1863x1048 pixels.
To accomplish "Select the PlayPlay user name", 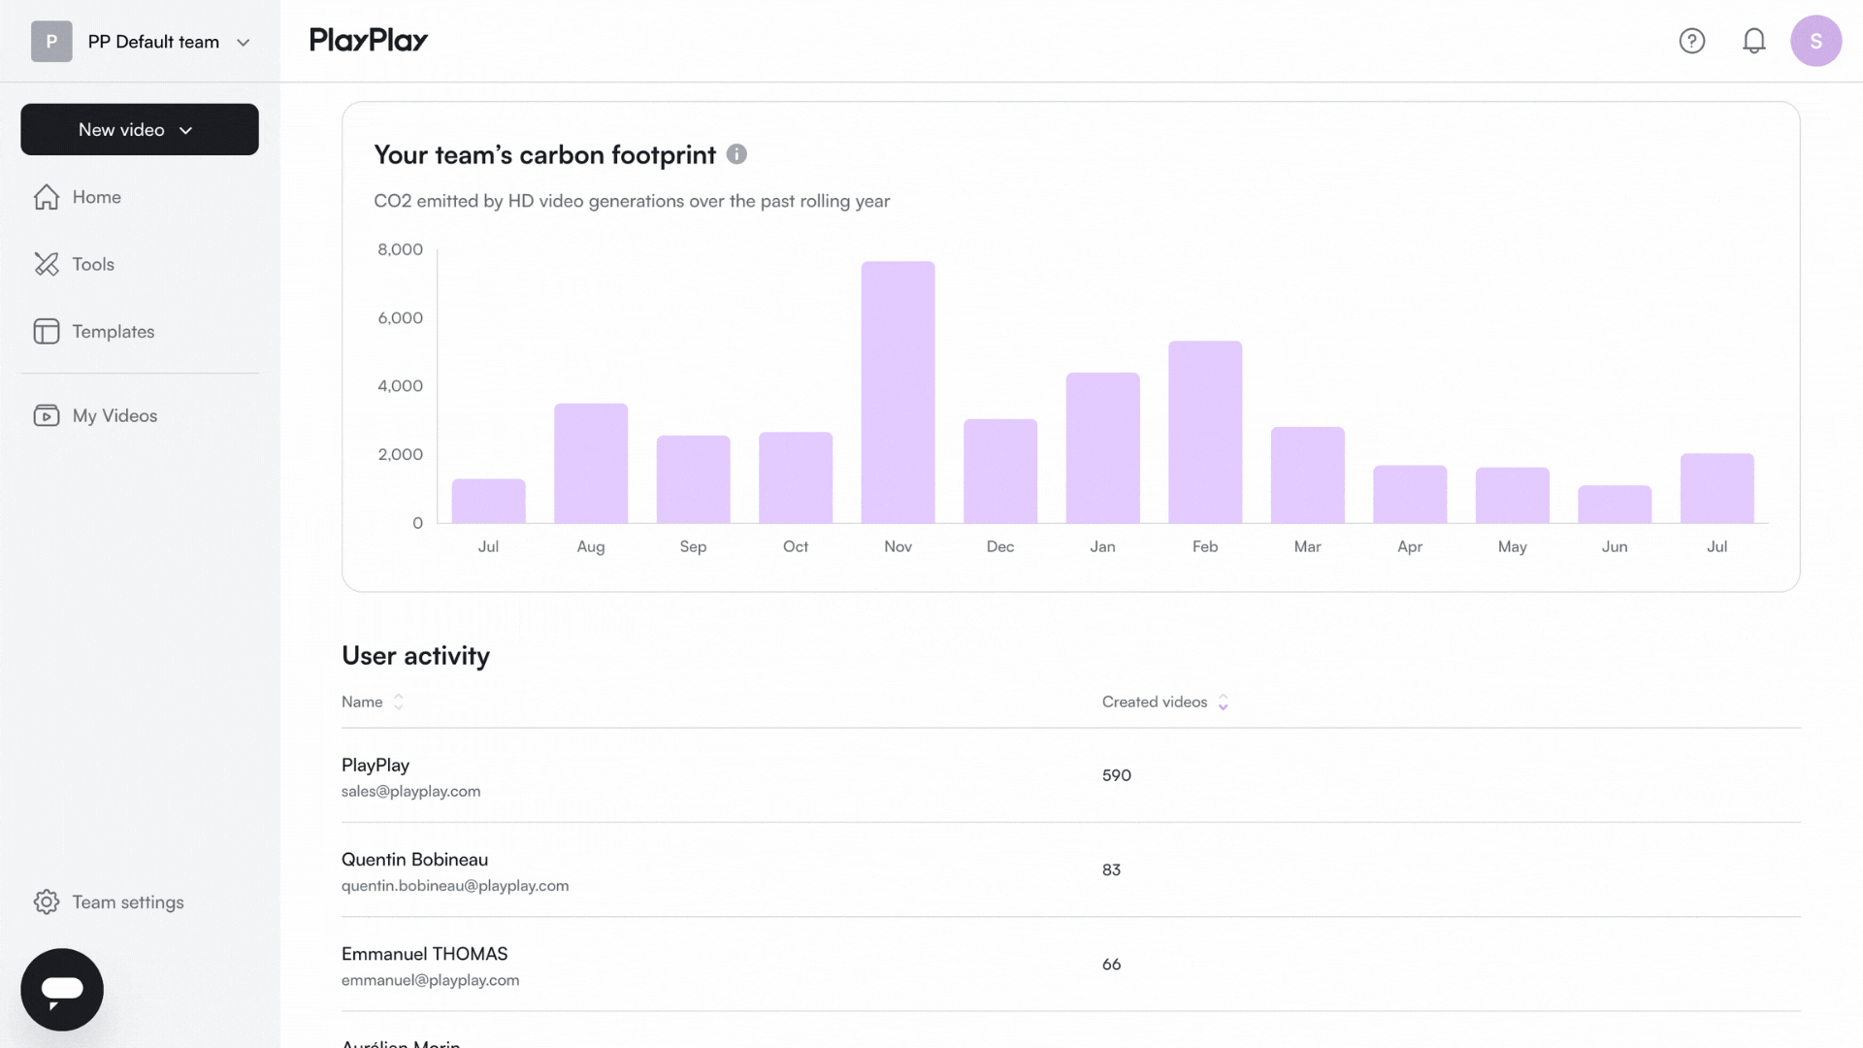I will pos(376,766).
